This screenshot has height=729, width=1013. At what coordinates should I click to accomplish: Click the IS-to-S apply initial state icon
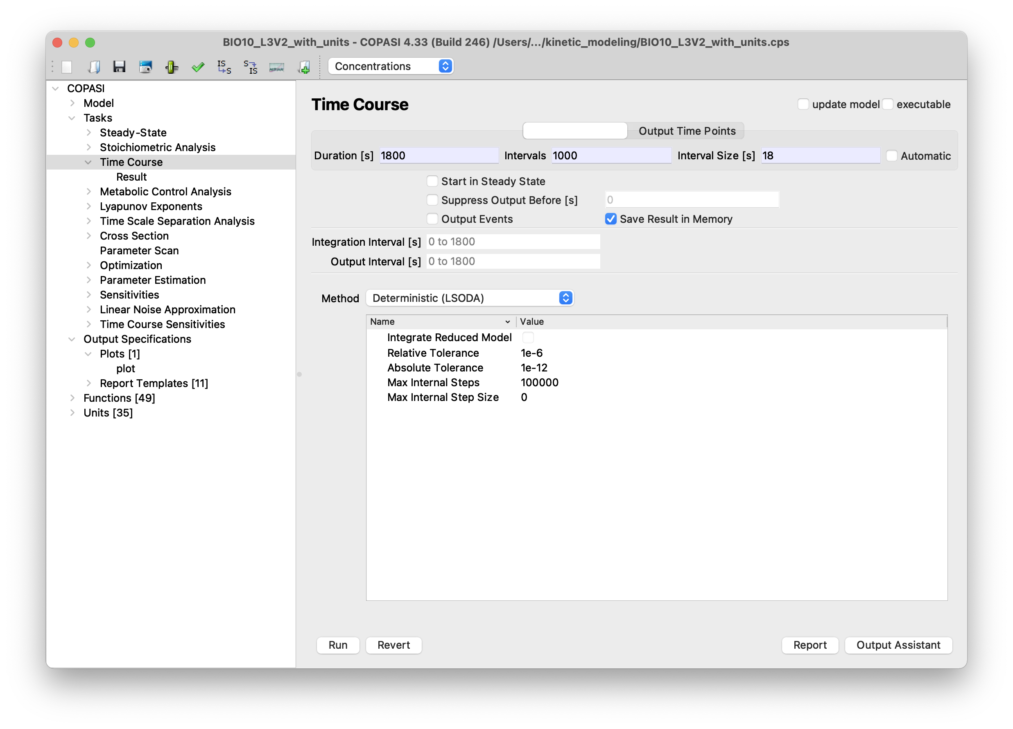click(x=224, y=67)
